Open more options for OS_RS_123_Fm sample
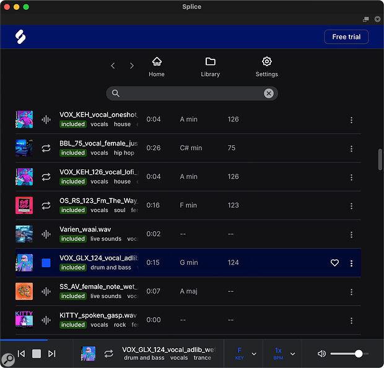The image size is (384, 368). pyautogui.click(x=351, y=206)
